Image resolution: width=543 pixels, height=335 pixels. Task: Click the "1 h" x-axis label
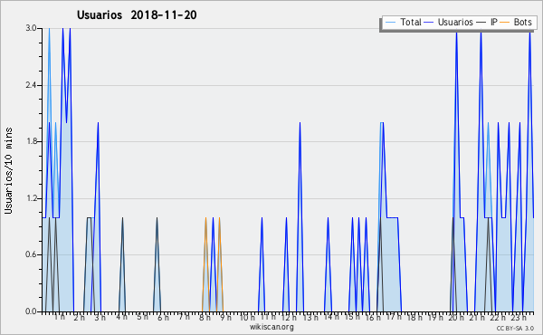point(59,317)
